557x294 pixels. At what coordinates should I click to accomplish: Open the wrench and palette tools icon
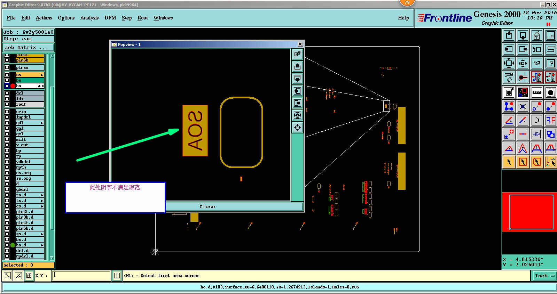(509, 77)
